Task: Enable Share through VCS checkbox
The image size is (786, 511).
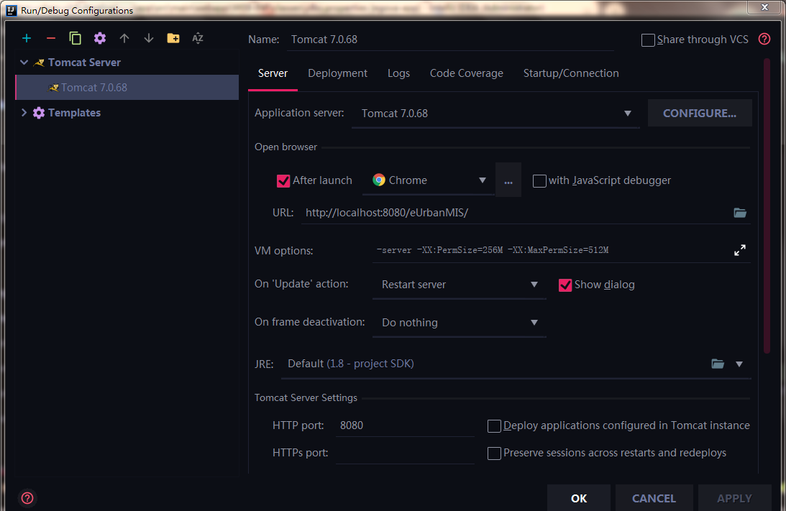Action: 648,40
